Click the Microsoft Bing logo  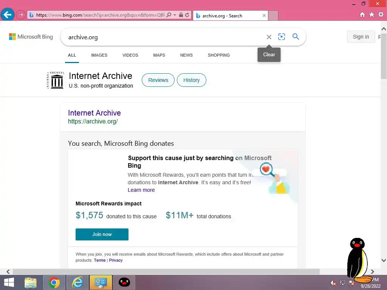tap(31, 37)
